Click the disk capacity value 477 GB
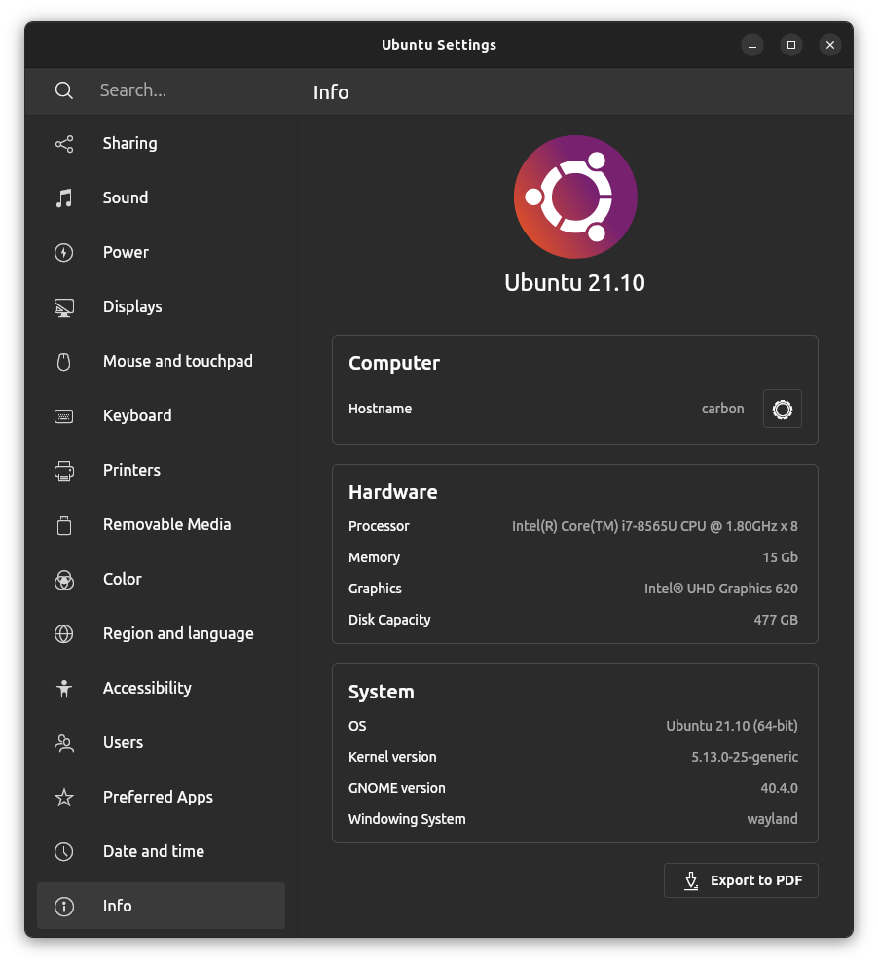 776,620
